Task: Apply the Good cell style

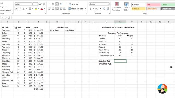Action: pos(168,5)
